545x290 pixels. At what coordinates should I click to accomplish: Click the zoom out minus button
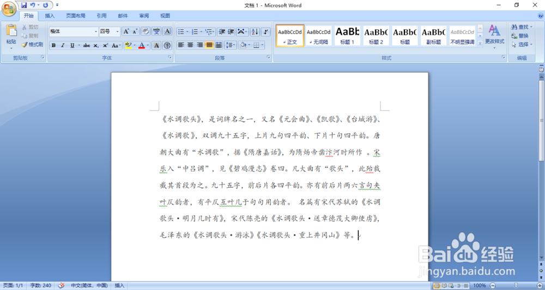(493, 286)
